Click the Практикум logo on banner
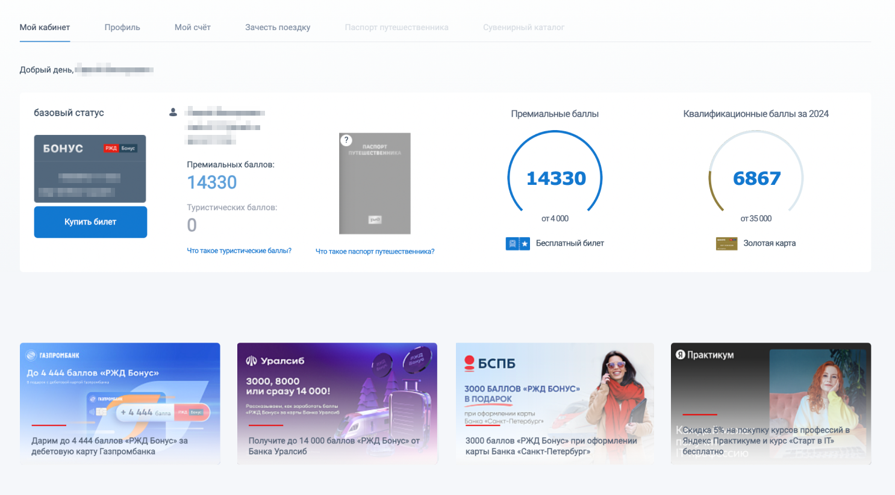895x495 pixels. 705,355
